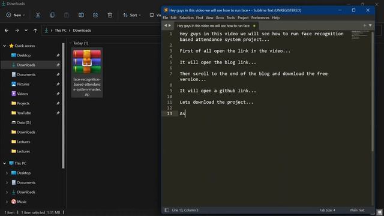384x216 pixels.
Task: Click the Sublime Text app icon in title bar
Action: point(166,10)
